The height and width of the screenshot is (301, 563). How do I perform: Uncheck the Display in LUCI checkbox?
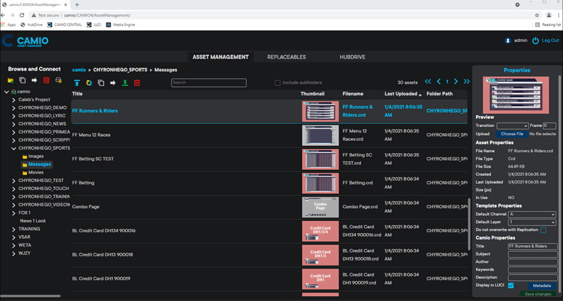(511, 285)
